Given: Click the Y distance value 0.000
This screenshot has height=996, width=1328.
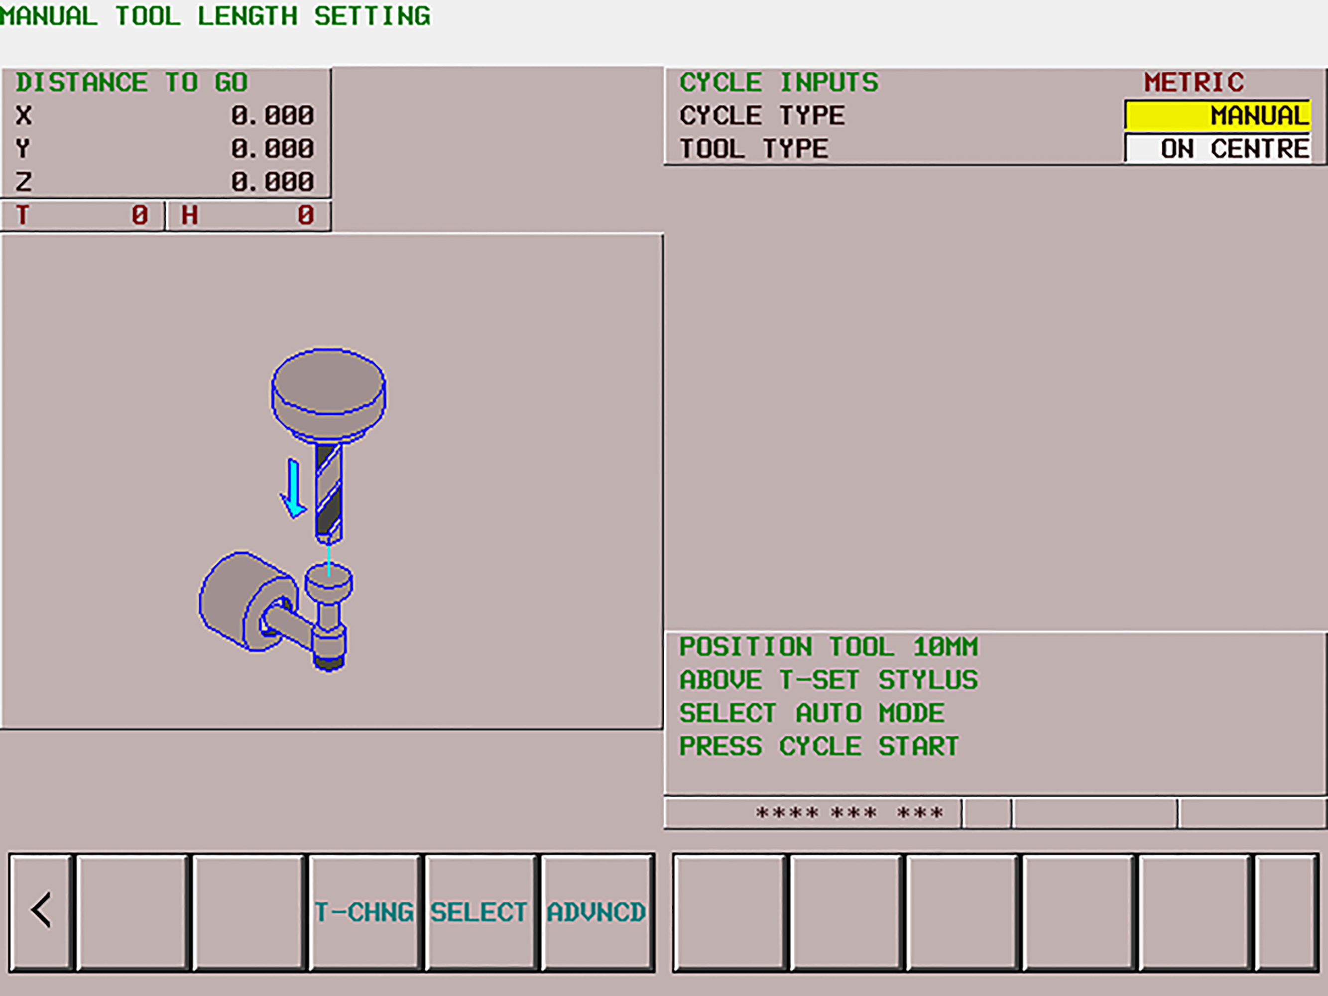Looking at the screenshot, I should [x=272, y=148].
